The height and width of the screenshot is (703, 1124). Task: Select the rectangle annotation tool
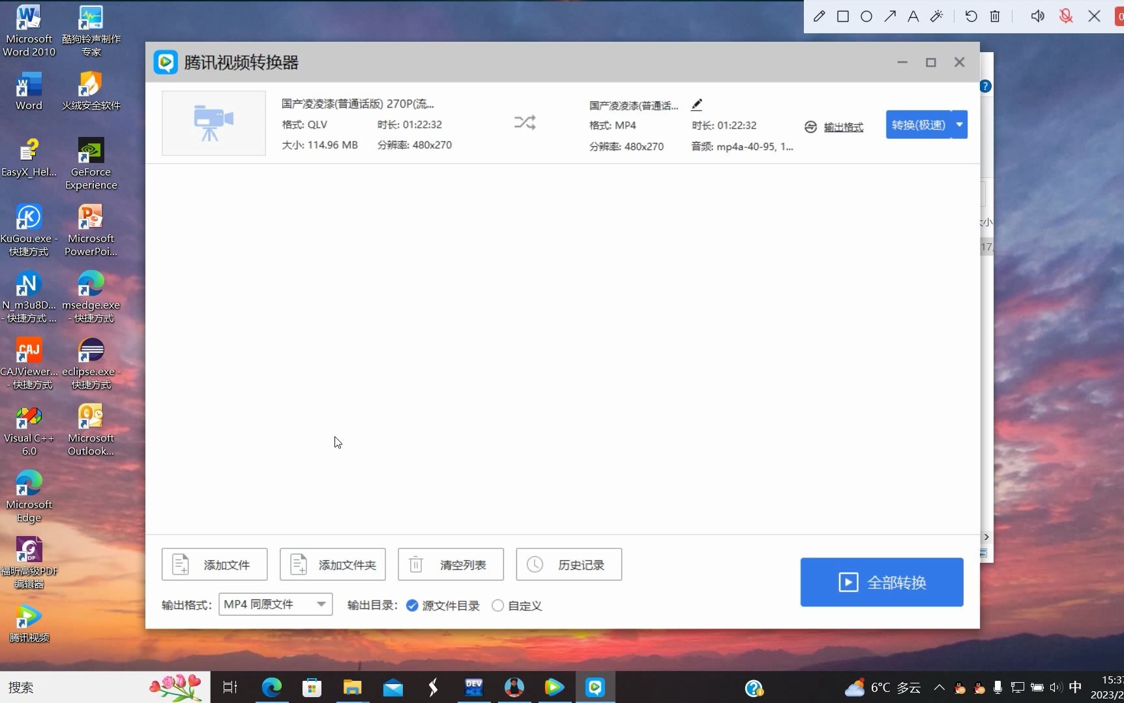(842, 16)
